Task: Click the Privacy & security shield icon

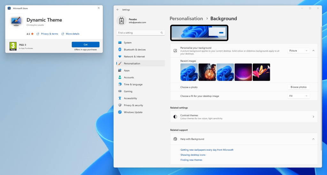Action: (x=120, y=105)
